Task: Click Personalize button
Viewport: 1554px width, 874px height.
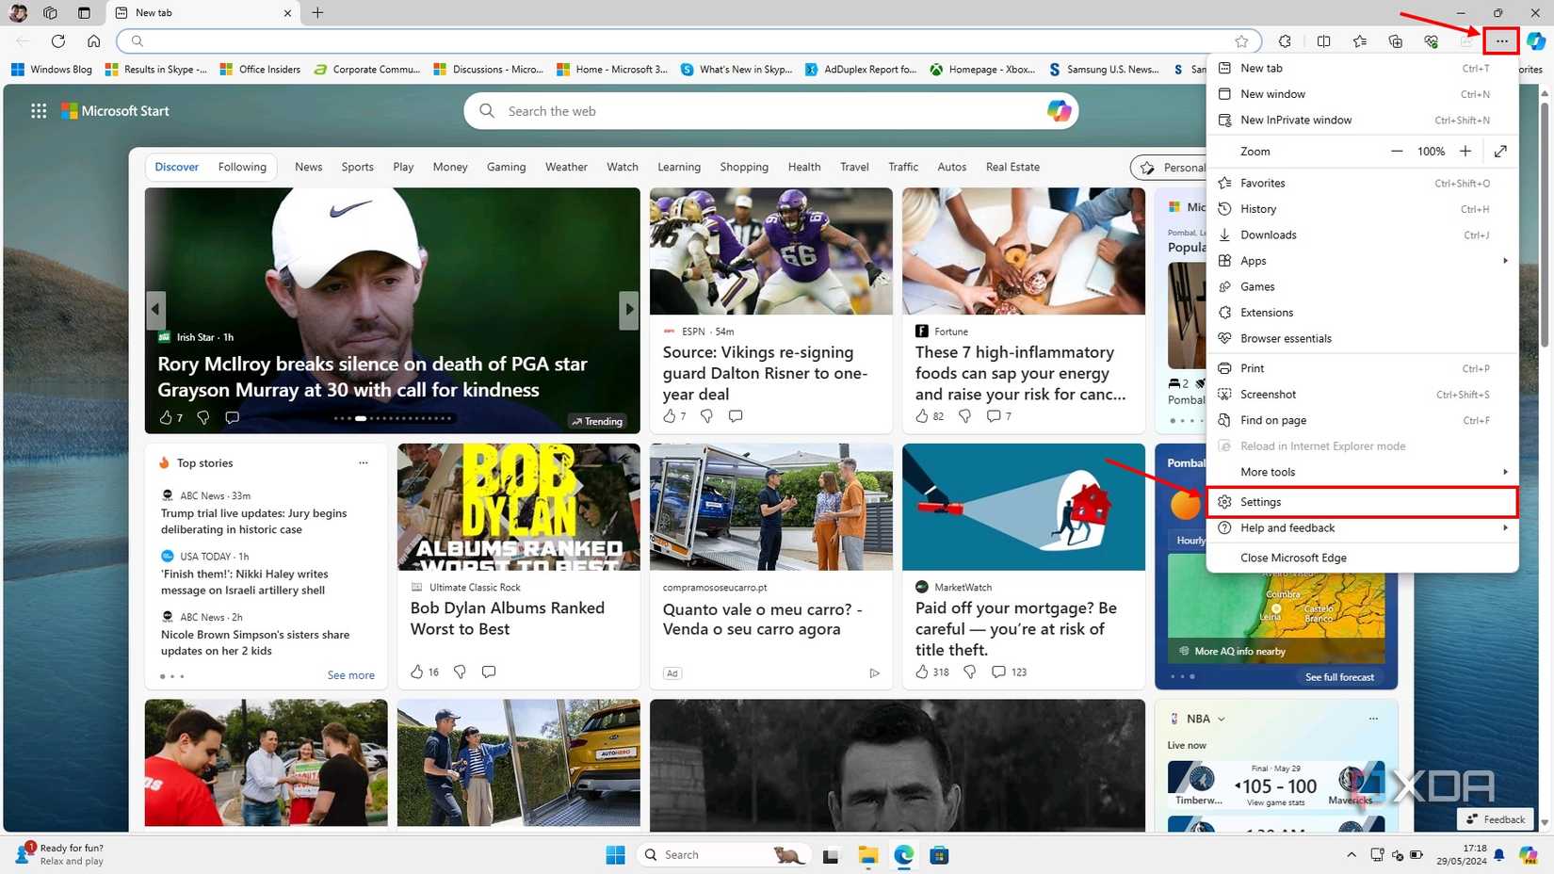Action: [1169, 168]
